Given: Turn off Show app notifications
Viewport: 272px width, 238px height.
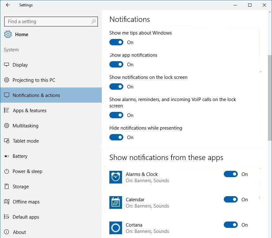Looking at the screenshot, I should tap(116, 64).
